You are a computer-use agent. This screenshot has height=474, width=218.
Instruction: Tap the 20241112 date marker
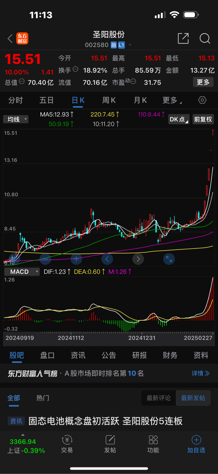click(71, 338)
